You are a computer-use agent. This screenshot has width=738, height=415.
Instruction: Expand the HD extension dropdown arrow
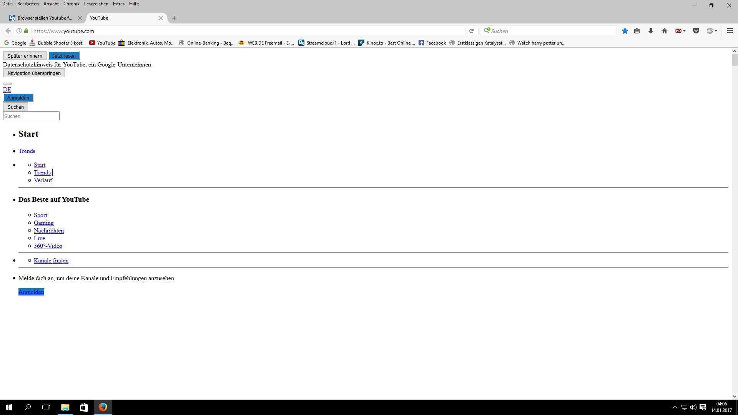click(x=685, y=31)
